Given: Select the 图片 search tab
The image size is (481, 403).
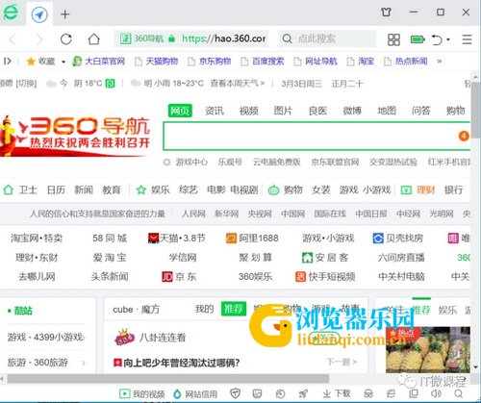Looking at the screenshot, I should pyautogui.click(x=283, y=111).
